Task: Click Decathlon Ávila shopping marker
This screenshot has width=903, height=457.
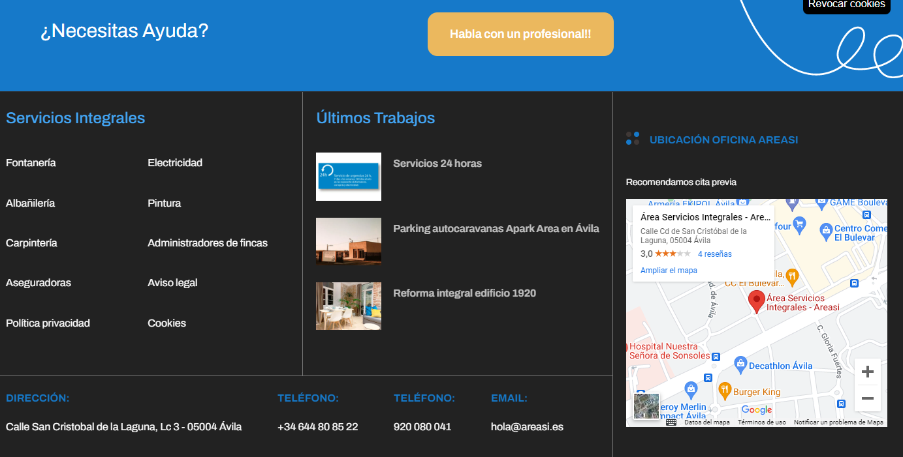Action: [740, 364]
